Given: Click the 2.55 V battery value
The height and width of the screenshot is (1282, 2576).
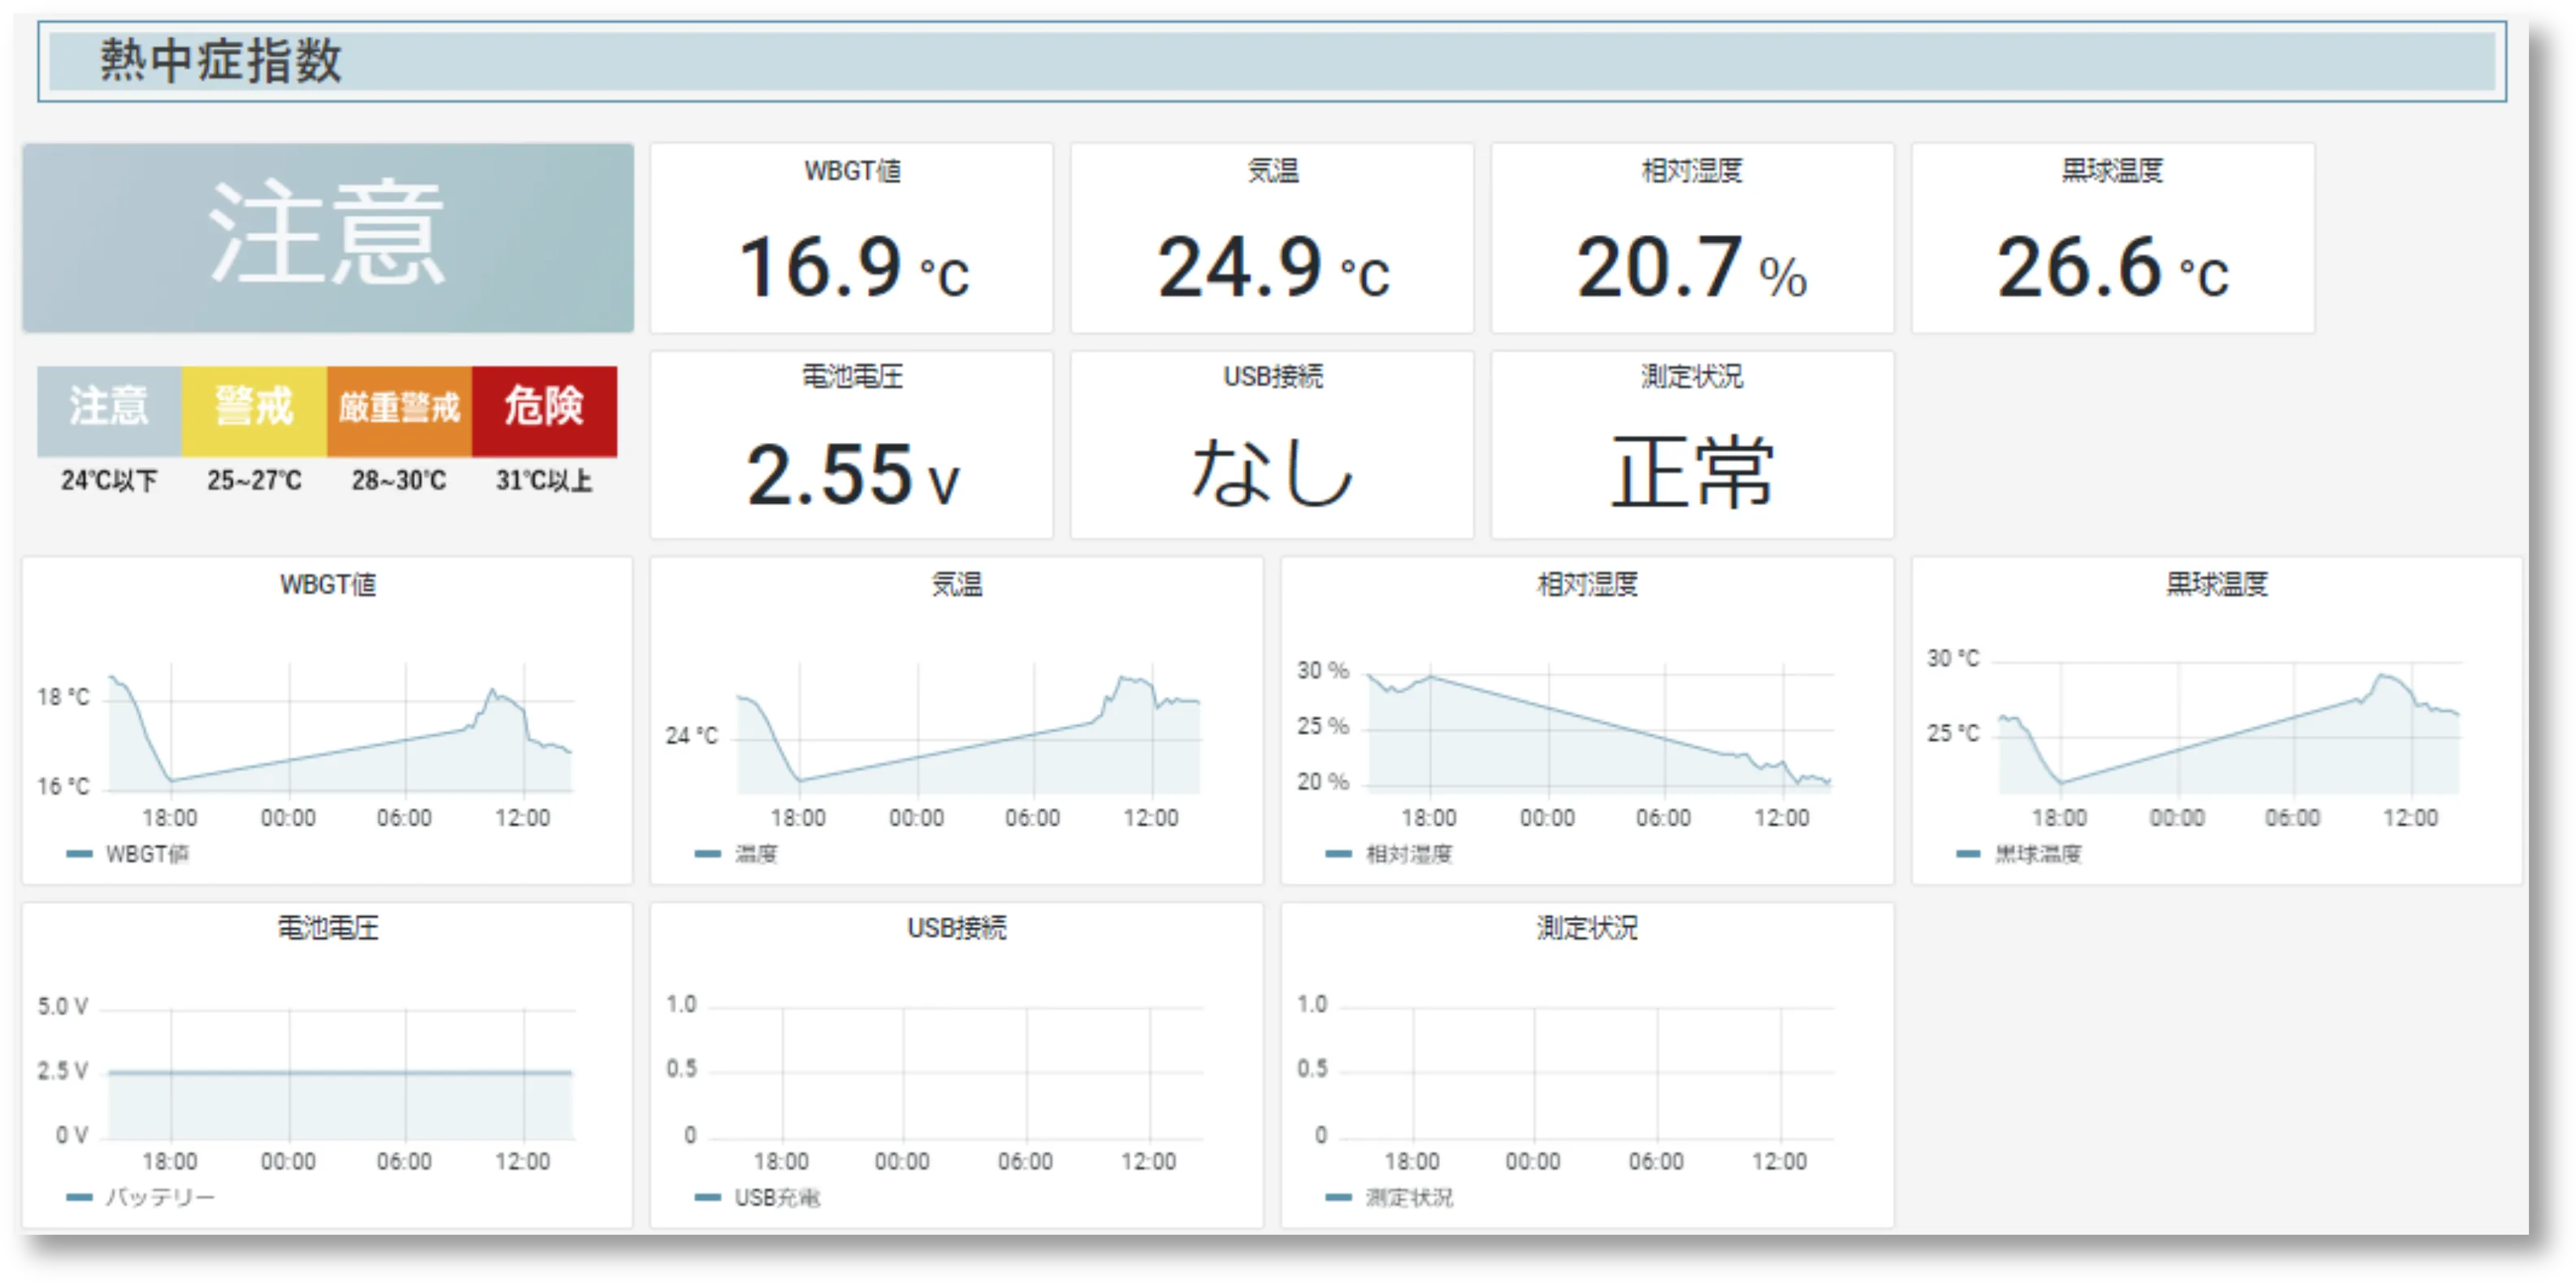Looking at the screenshot, I should point(853,476).
